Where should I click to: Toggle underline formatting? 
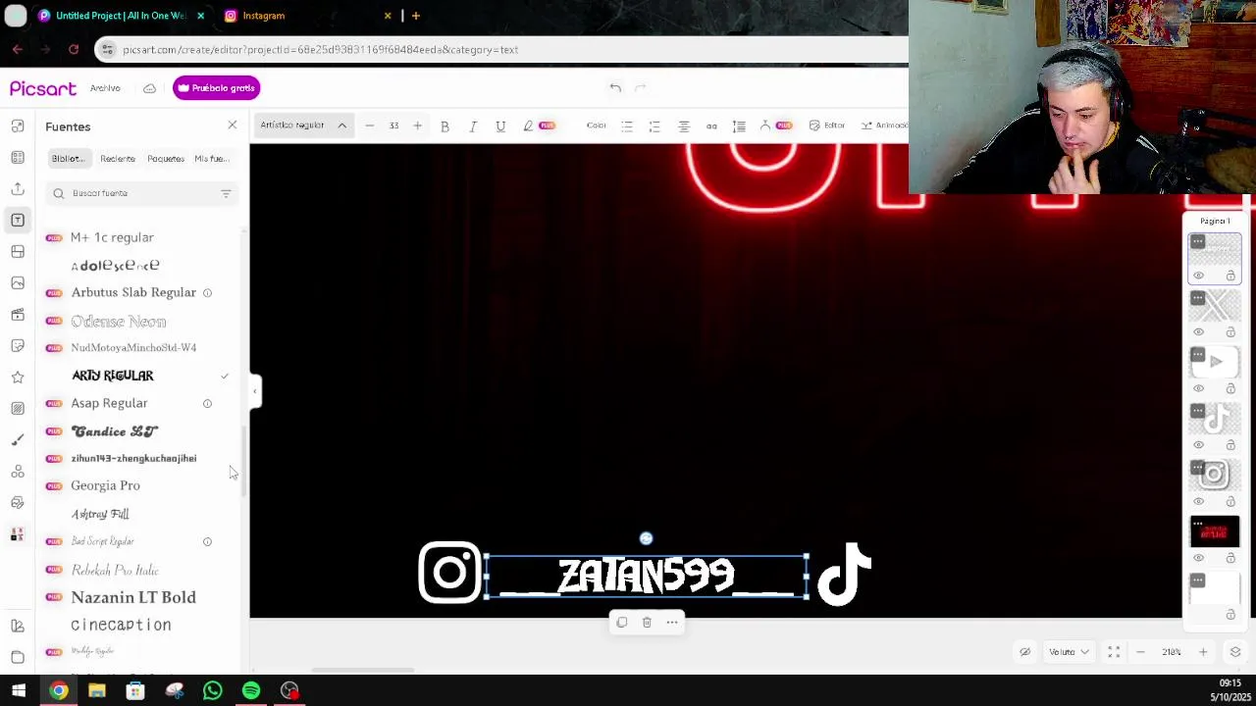tap(500, 126)
